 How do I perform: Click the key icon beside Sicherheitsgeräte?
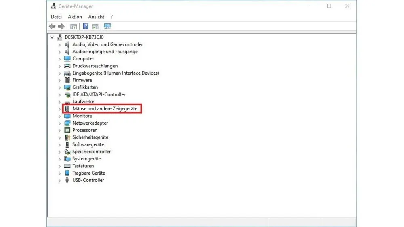pos(67,137)
